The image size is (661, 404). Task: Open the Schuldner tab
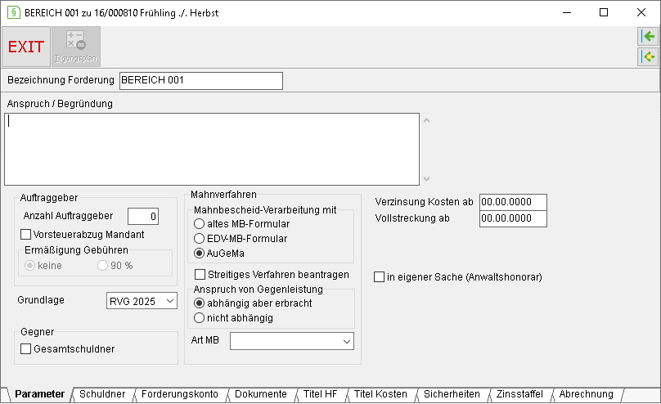click(x=102, y=394)
